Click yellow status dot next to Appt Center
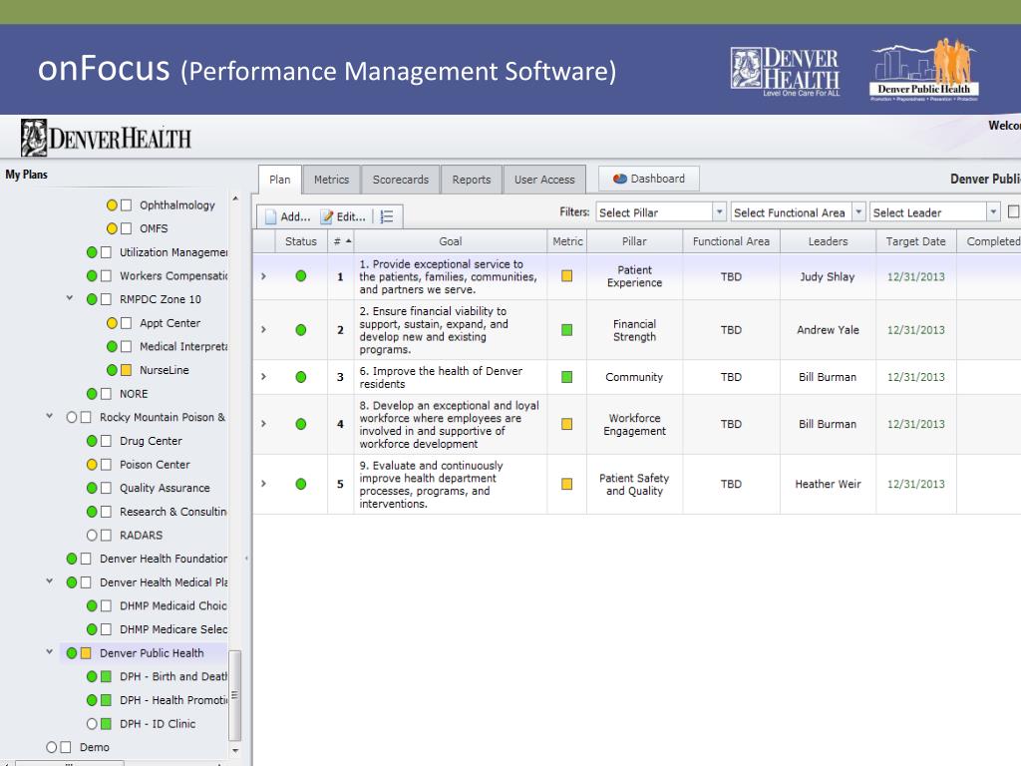 [112, 323]
